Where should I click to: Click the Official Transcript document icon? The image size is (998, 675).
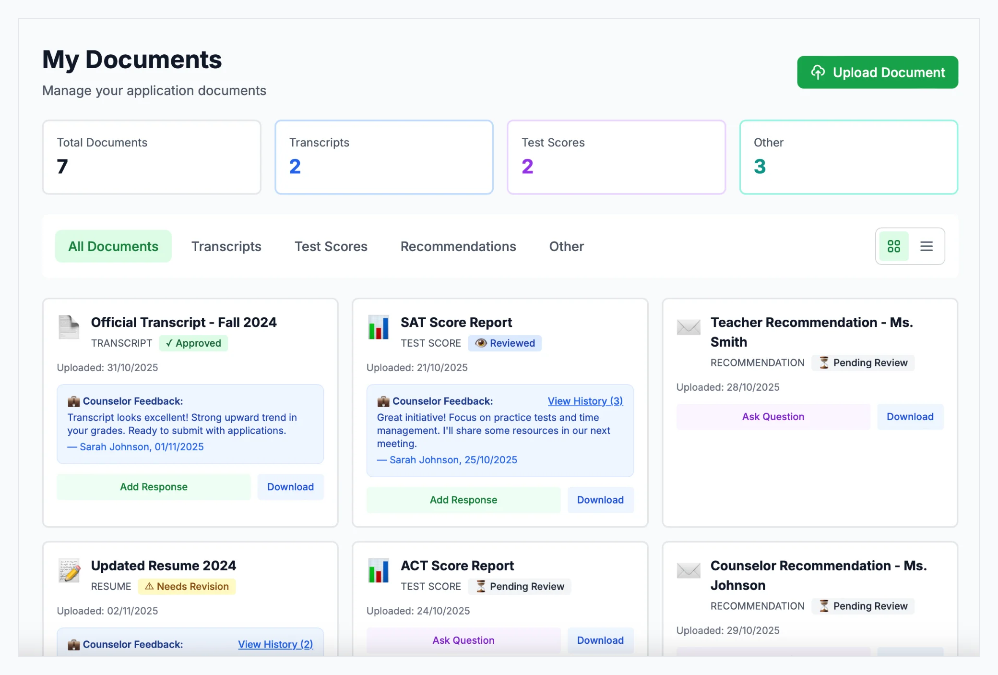pos(69,327)
